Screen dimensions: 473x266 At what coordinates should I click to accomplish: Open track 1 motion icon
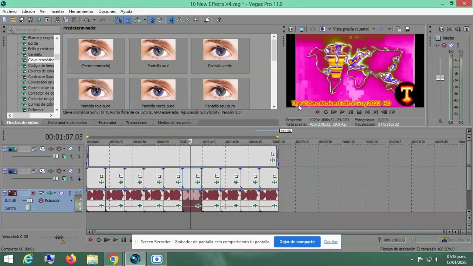point(42,149)
